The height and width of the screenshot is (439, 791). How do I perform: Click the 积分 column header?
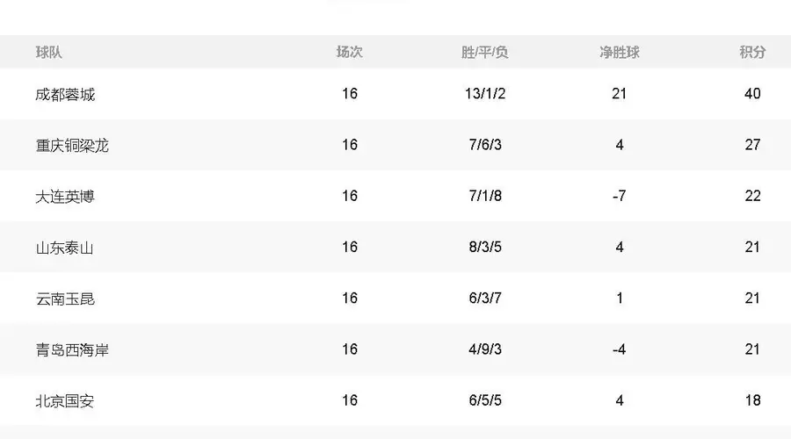(752, 52)
